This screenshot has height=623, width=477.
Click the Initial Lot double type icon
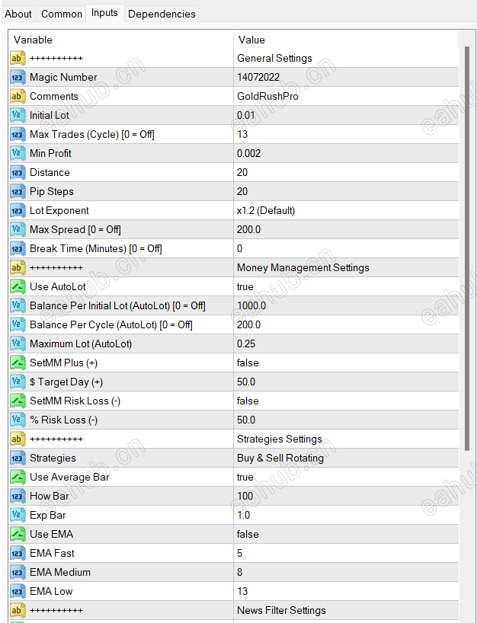point(18,115)
